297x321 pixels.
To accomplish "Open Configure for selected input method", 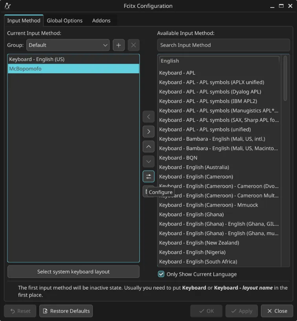I will click(x=148, y=177).
